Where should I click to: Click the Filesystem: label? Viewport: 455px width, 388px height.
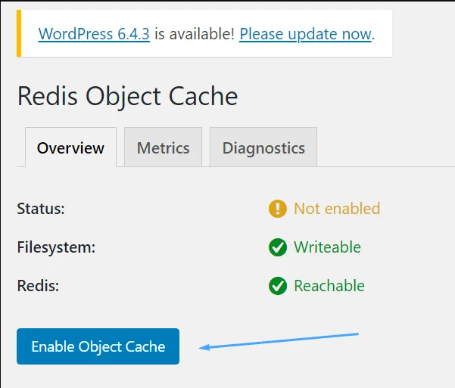[56, 247]
